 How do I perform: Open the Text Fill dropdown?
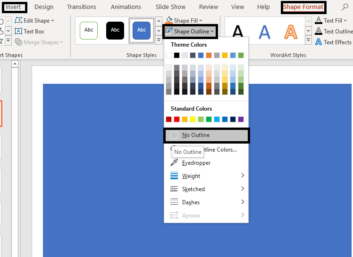tap(331, 21)
